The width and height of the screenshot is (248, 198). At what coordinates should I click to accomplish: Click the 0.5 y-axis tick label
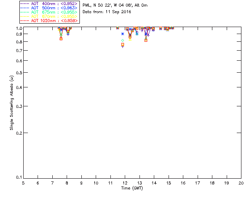click(x=19, y=73)
